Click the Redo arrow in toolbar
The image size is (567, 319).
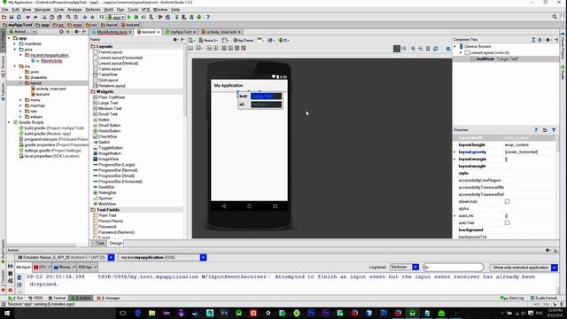coord(35,17)
